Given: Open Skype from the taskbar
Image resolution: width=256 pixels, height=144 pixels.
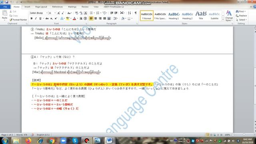Looking at the screenshot, I should click(x=75, y=140).
